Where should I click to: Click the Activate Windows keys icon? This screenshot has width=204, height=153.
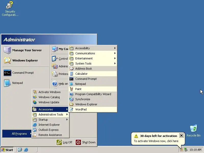click(35, 92)
